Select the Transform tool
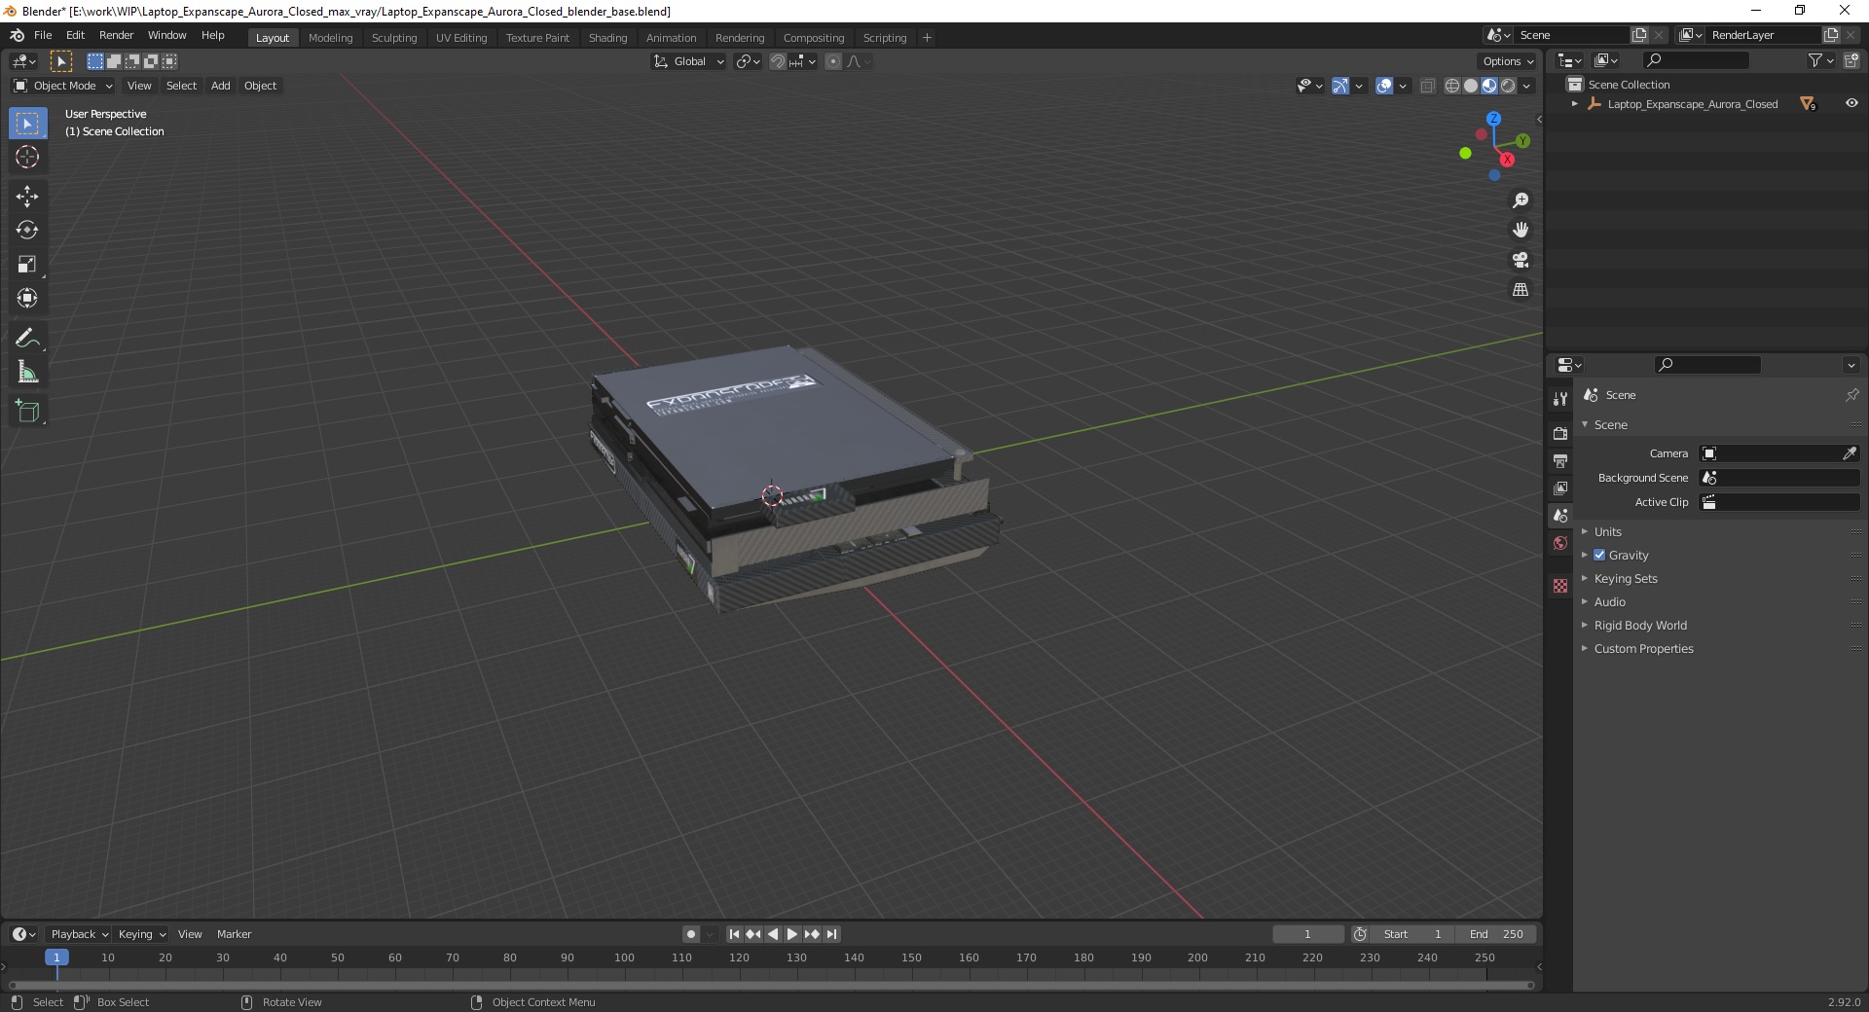 (27, 299)
